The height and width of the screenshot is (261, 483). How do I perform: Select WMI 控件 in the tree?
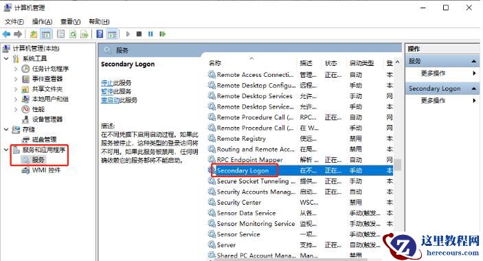46,170
